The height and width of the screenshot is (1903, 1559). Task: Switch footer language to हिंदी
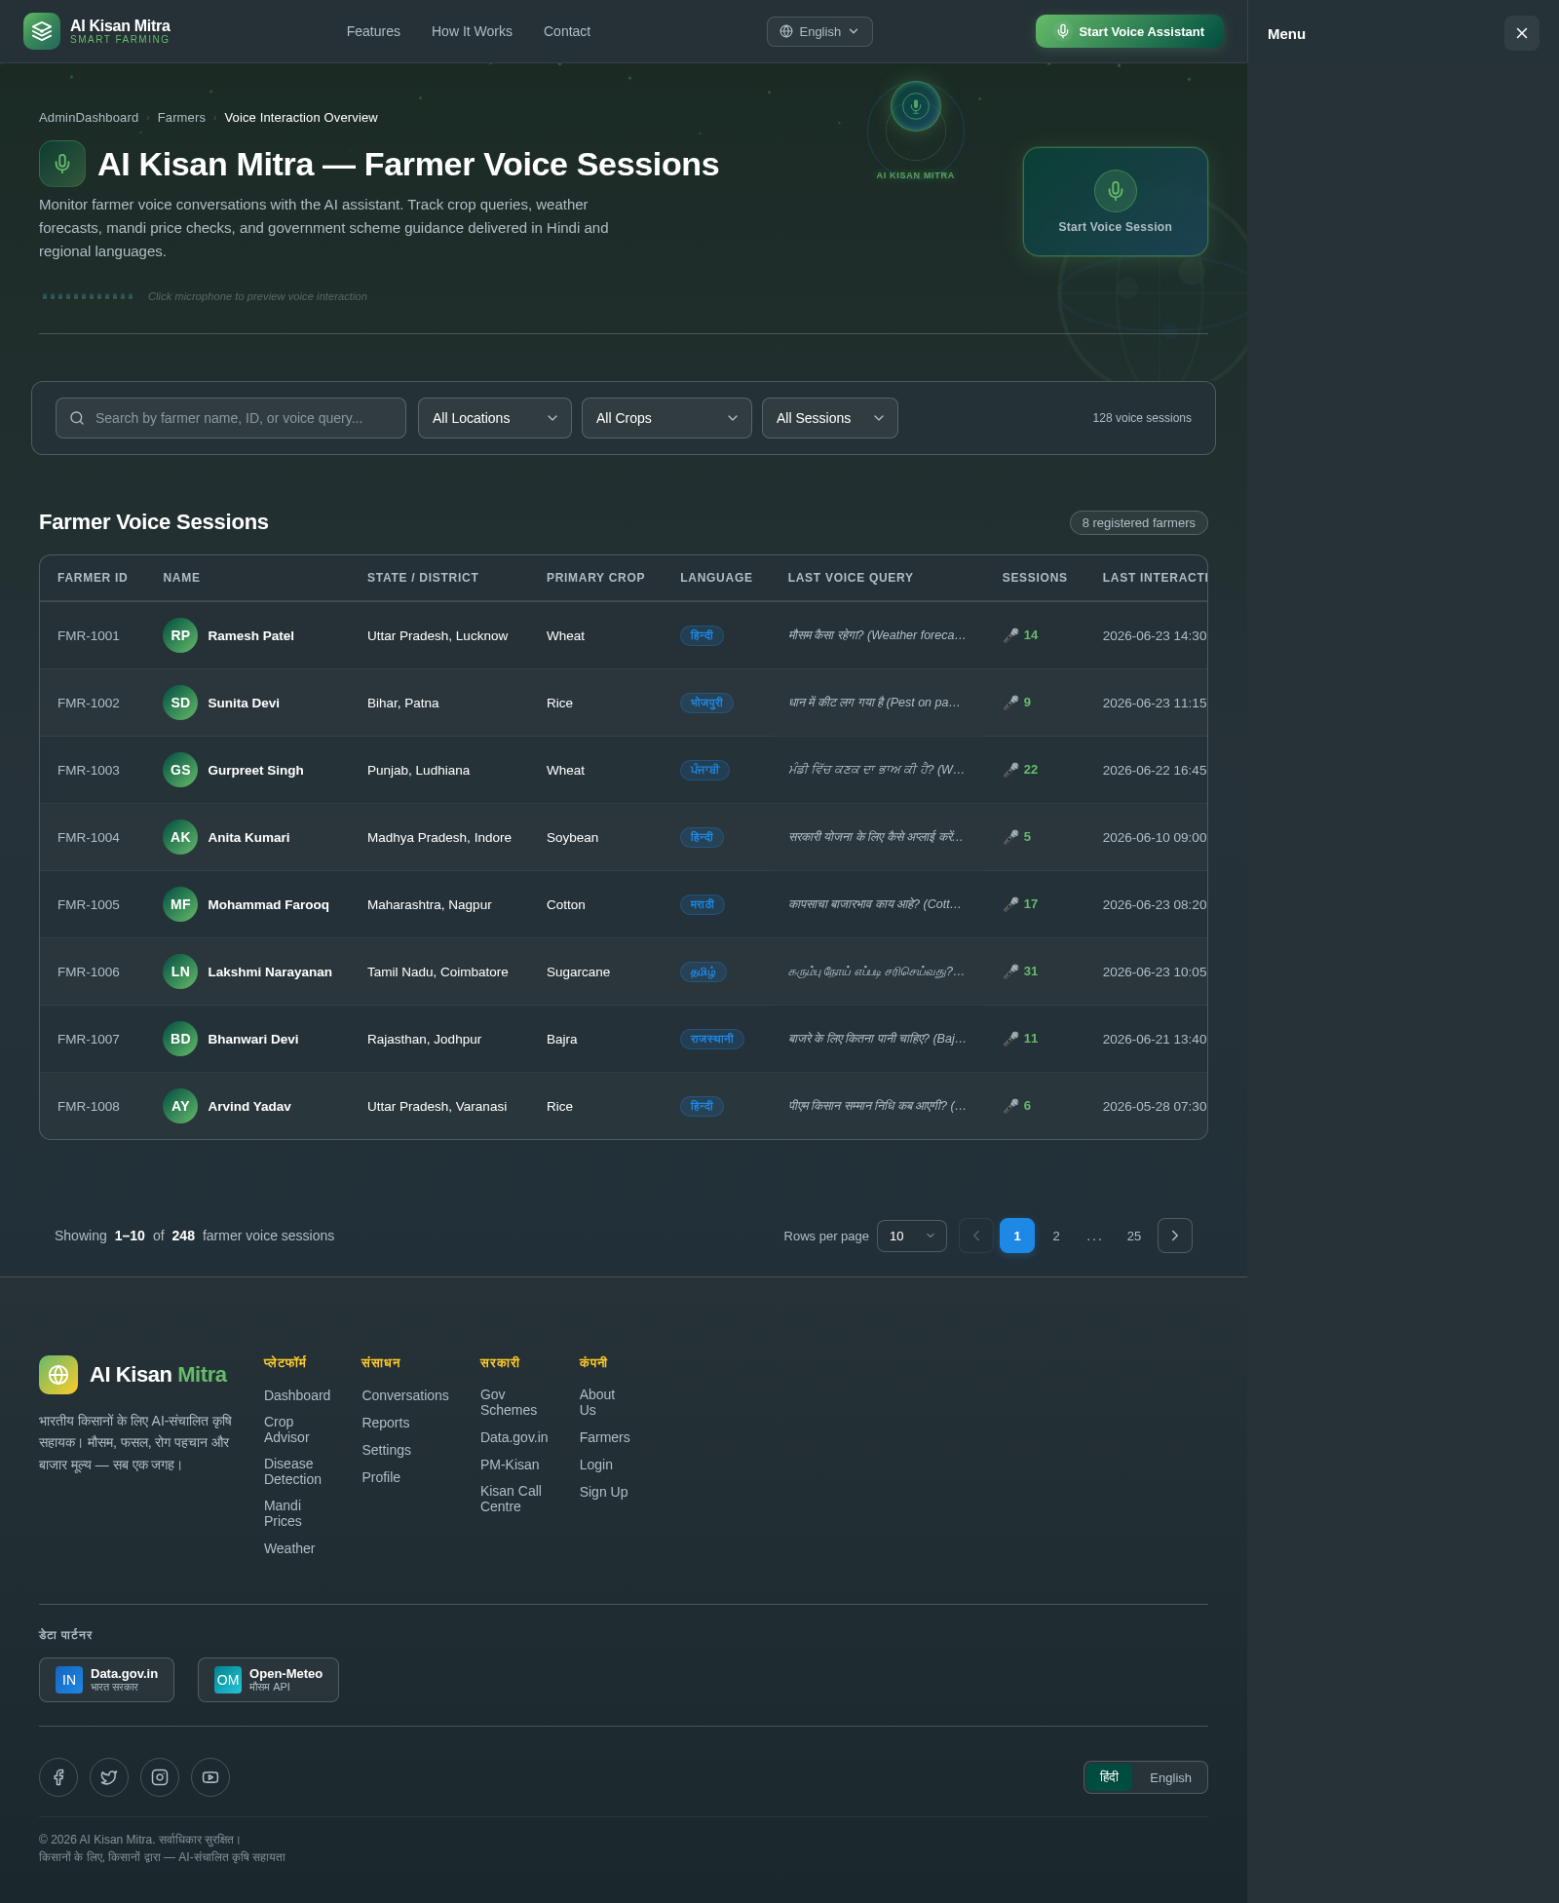[x=1109, y=1777]
